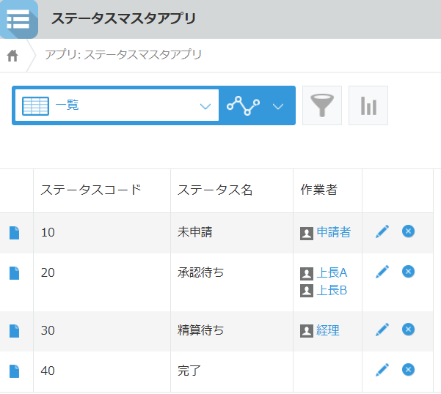Image resolution: width=441 pixels, height=394 pixels.
Task: Expand the dropdown arrow beside graph icon
Action: [278, 106]
